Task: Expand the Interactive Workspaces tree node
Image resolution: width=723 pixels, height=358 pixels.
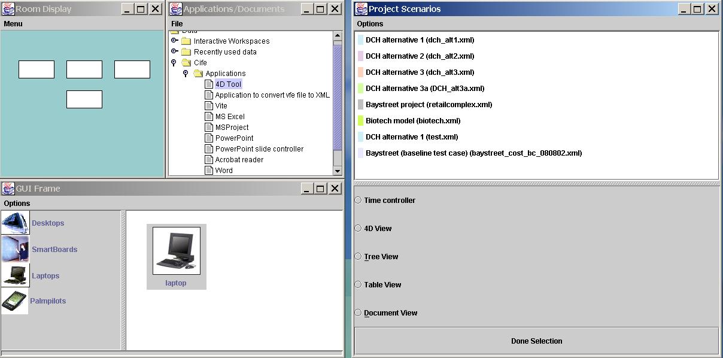Action: pos(174,41)
